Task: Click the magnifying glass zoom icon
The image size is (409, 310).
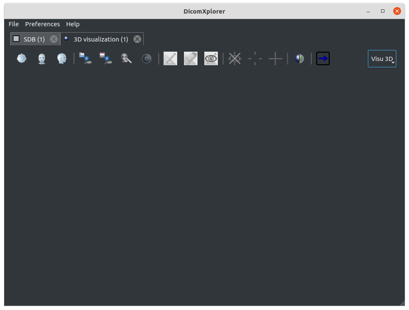Action: tap(126, 58)
